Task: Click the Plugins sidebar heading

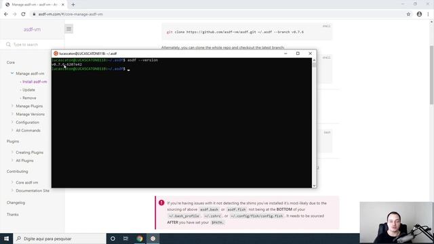Action: [x=13, y=142]
